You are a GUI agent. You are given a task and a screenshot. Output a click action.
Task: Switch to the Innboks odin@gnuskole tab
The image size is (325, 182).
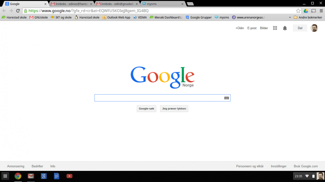click(117, 4)
